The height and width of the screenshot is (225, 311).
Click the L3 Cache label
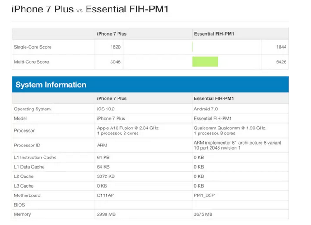click(24, 186)
